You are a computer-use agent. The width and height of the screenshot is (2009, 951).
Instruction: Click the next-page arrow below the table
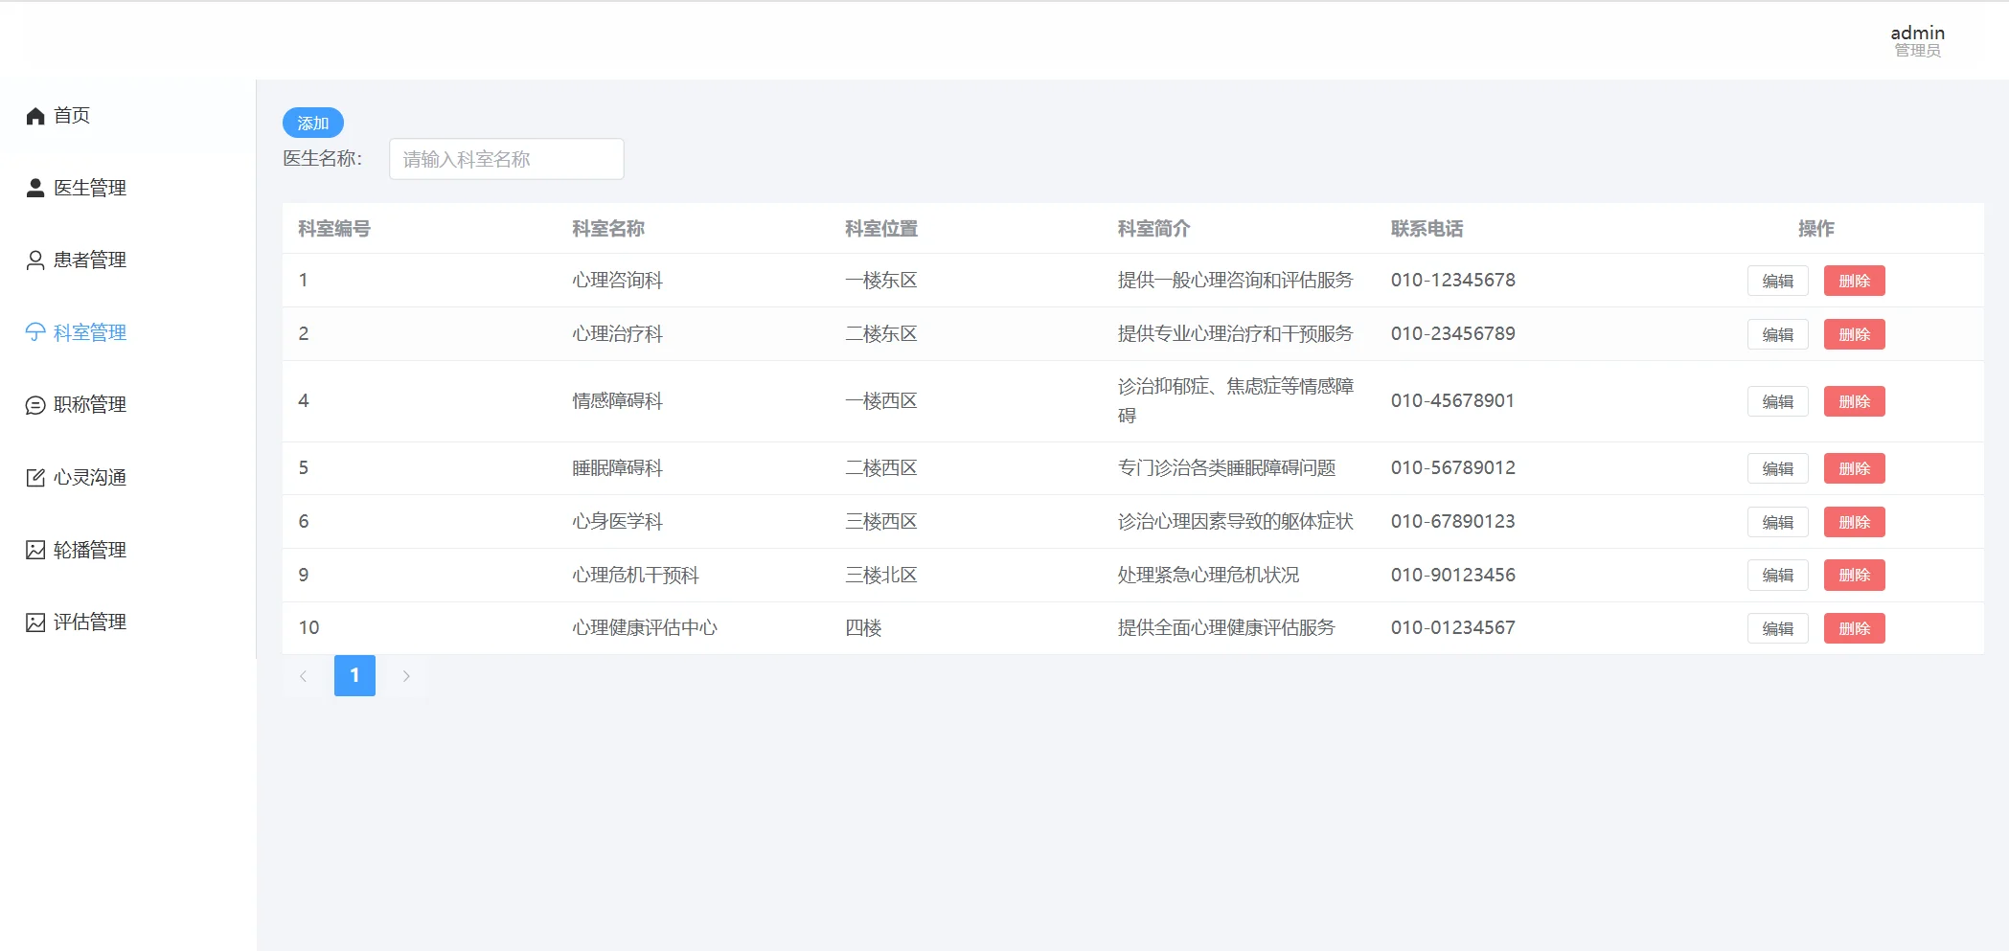click(x=406, y=675)
